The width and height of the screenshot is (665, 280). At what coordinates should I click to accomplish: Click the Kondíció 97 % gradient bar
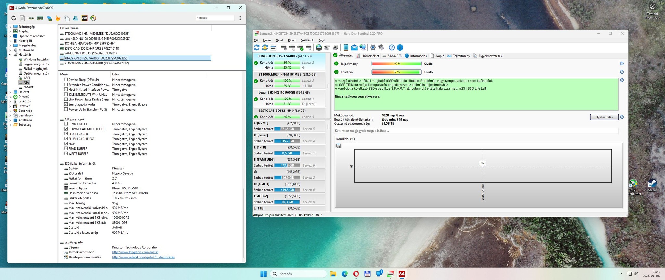pyautogui.click(x=396, y=72)
